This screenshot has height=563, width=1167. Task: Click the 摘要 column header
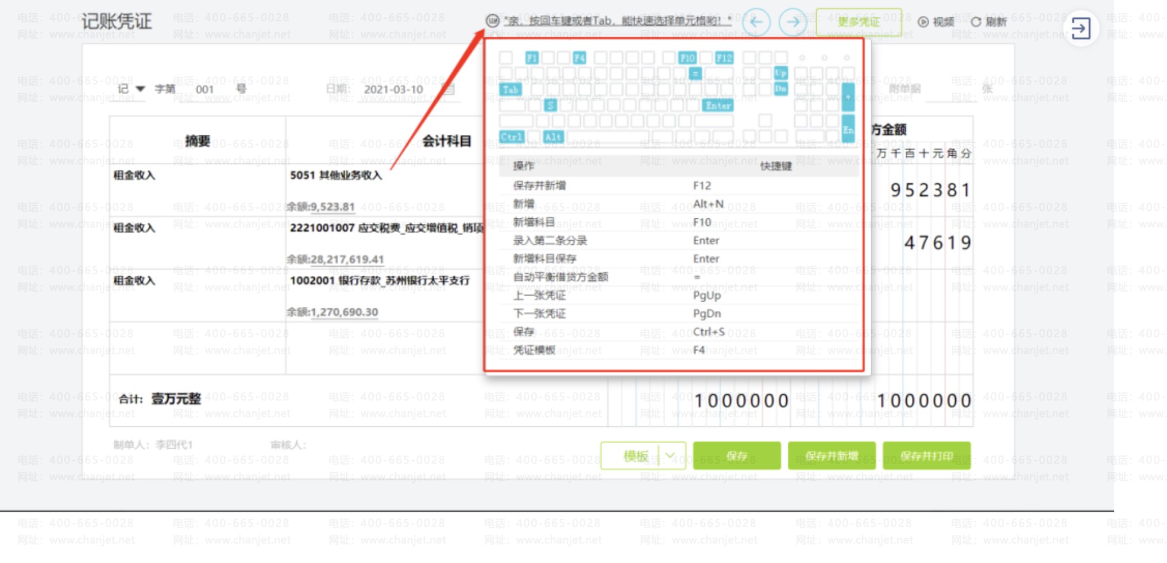[198, 141]
